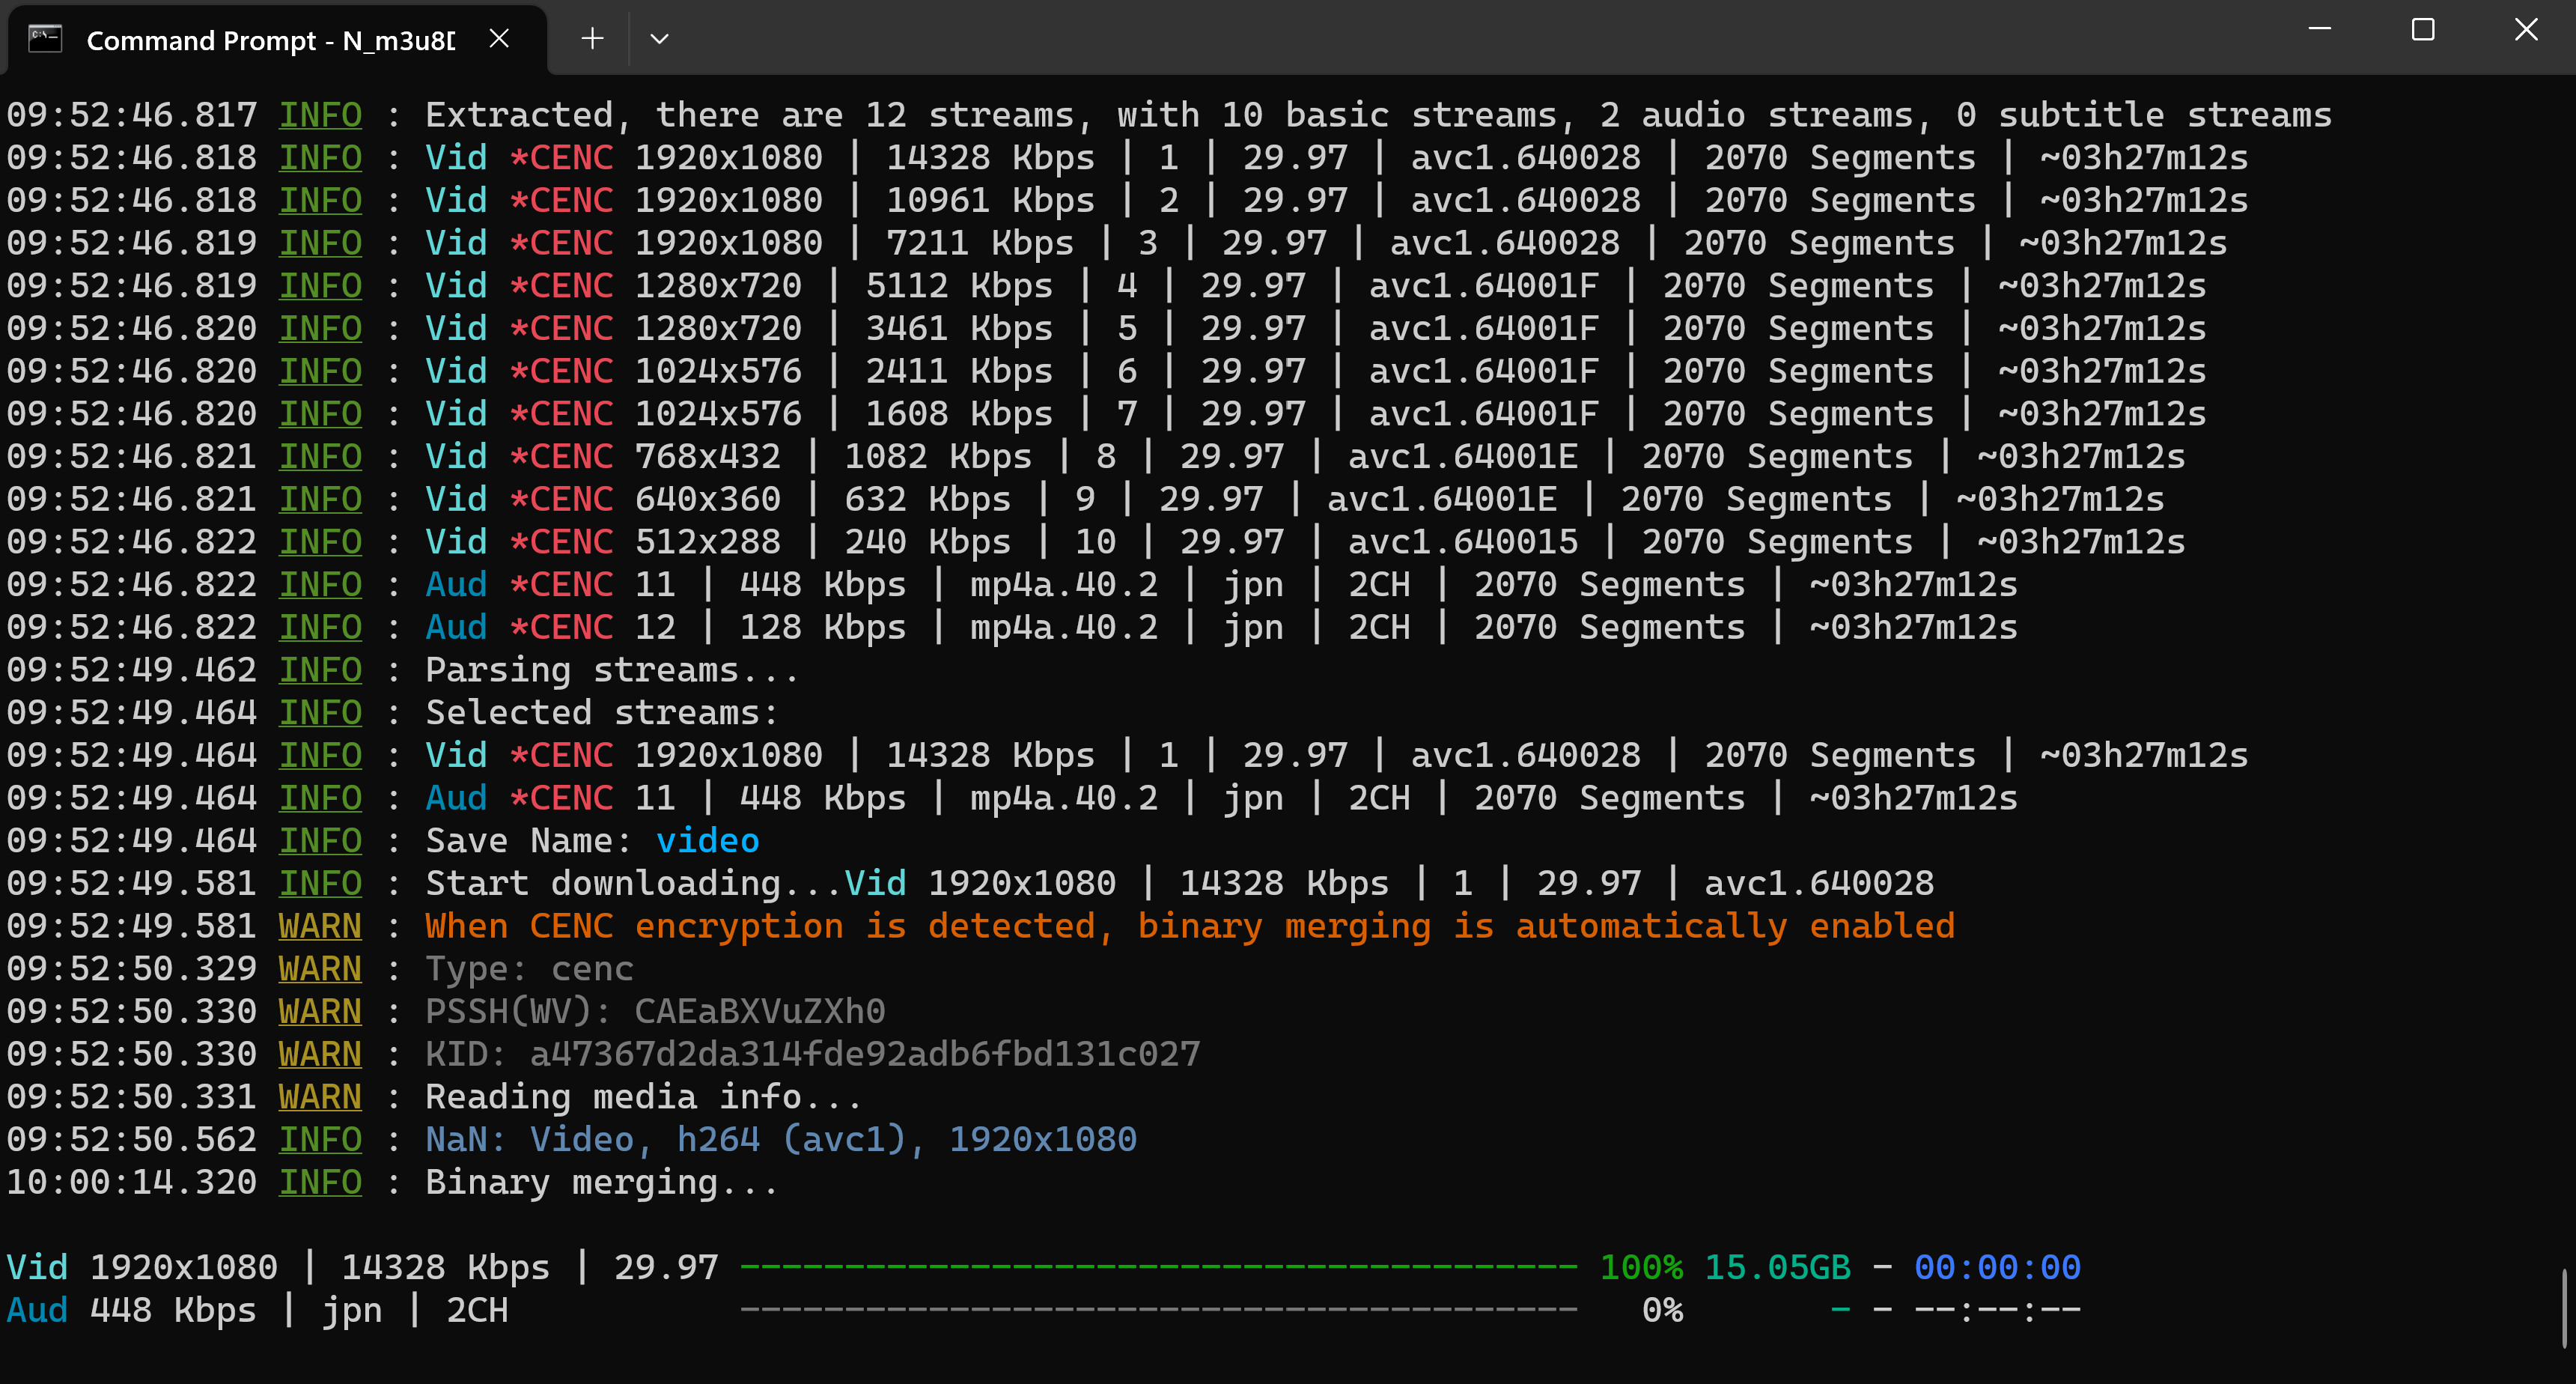Viewport: 2576px width, 1384px height.
Task: Click the KID hash value text
Action: click(x=864, y=1054)
